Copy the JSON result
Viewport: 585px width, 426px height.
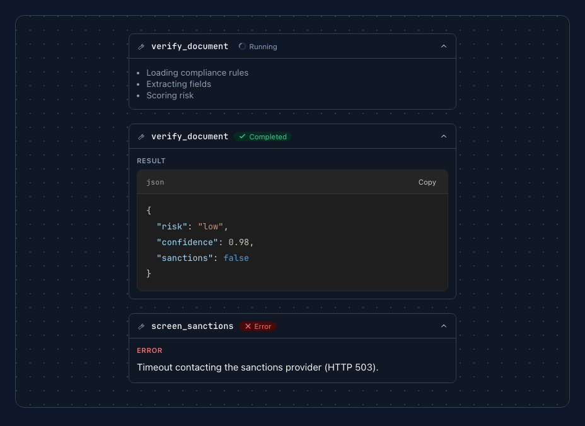(427, 182)
